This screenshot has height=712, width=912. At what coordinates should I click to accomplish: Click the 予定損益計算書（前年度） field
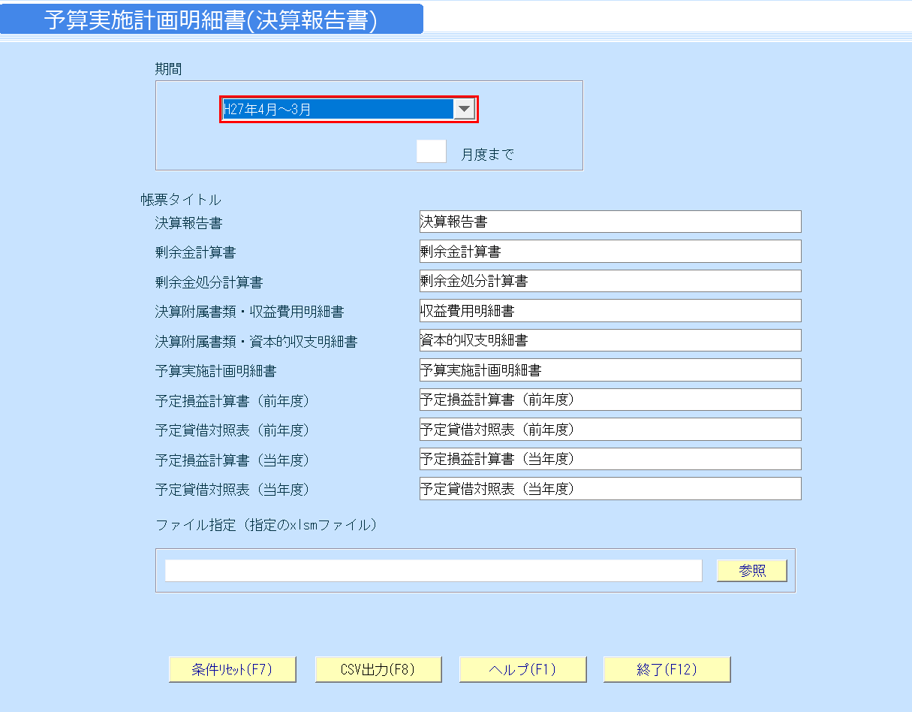[x=608, y=399]
